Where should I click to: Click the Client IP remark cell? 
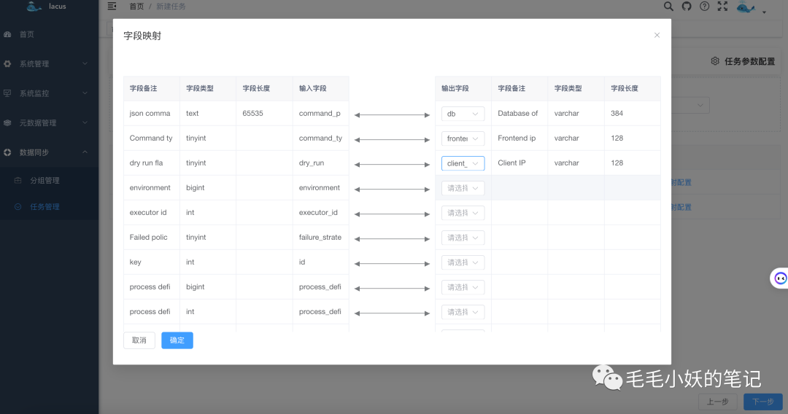coord(519,163)
